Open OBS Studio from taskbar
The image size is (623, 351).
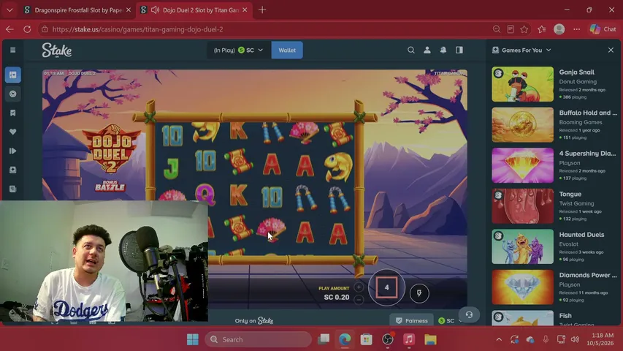(x=388, y=339)
